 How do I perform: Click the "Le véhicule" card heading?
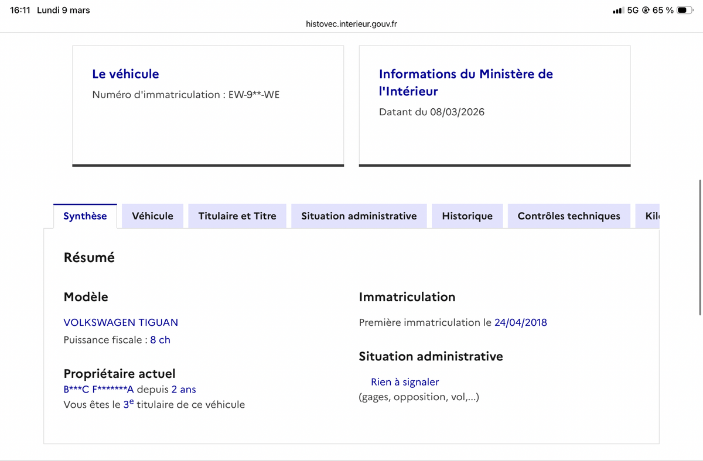coord(125,74)
